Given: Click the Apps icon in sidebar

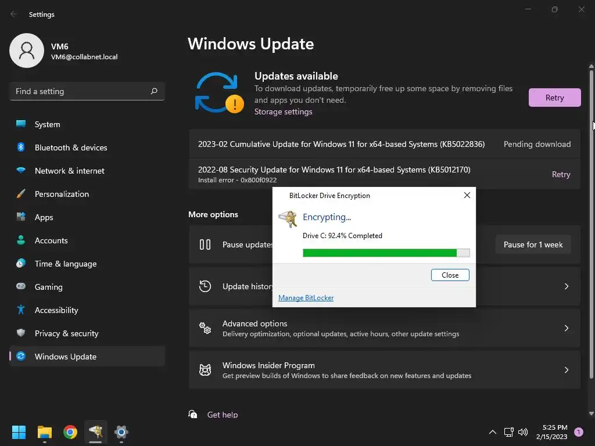Looking at the screenshot, I should [21, 217].
